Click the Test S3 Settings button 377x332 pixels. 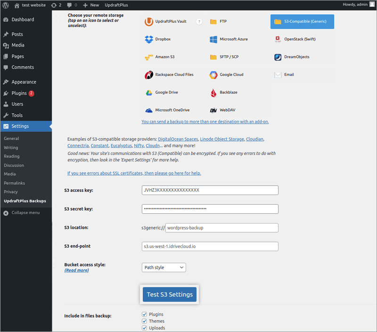click(170, 294)
